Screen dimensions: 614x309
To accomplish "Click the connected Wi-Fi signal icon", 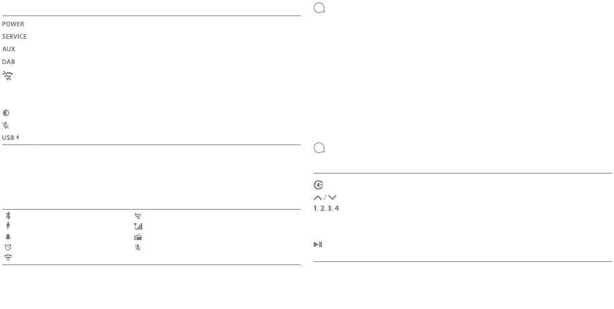I will tap(8, 257).
